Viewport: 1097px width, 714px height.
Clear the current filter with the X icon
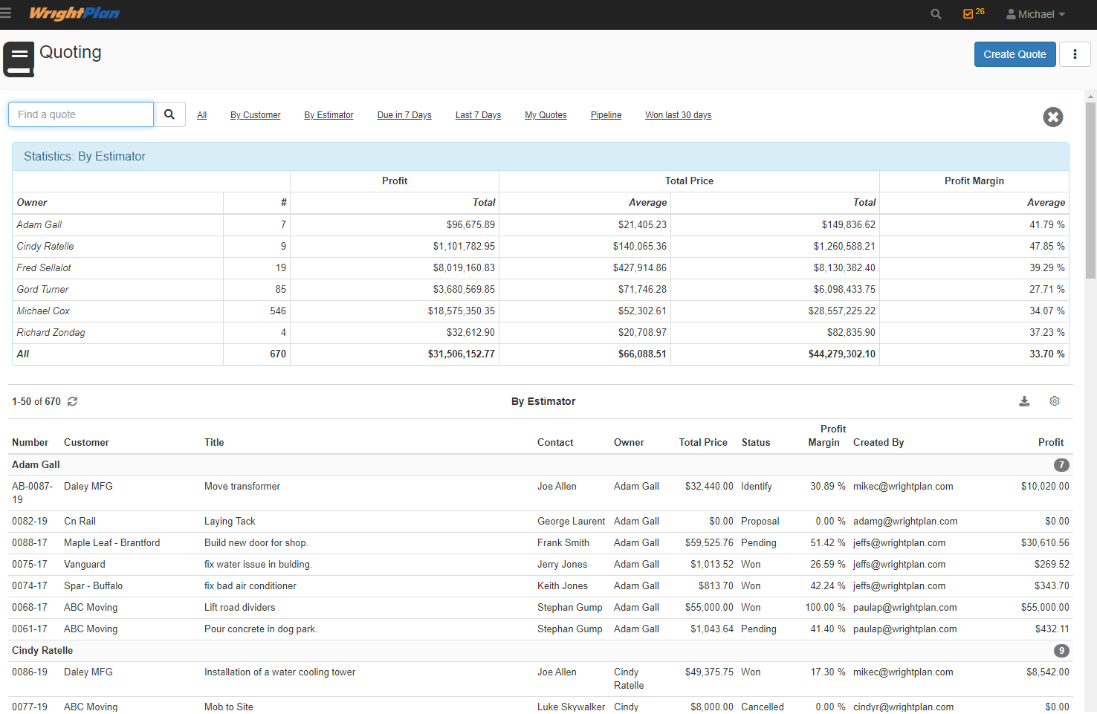(x=1053, y=117)
